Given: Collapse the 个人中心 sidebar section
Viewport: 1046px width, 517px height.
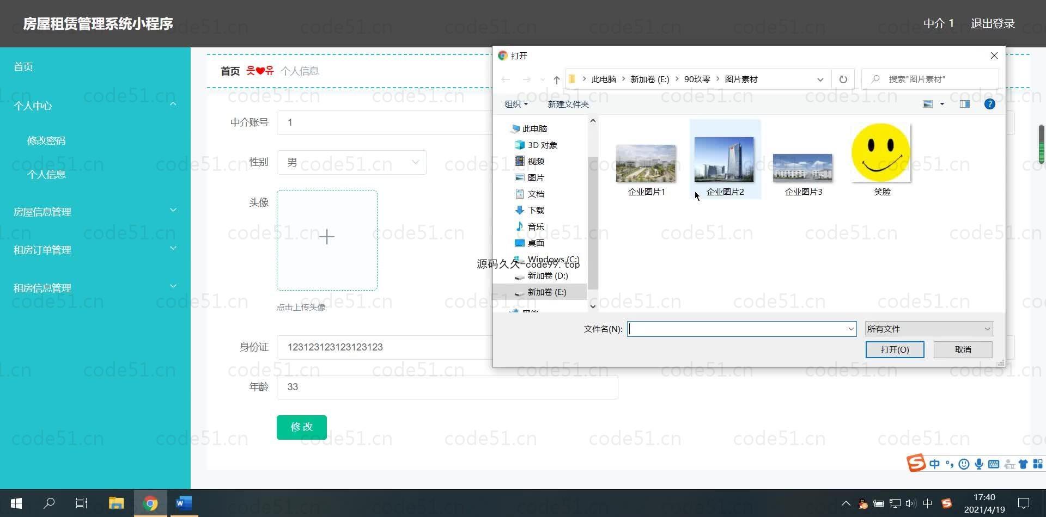Looking at the screenshot, I should tap(173, 104).
